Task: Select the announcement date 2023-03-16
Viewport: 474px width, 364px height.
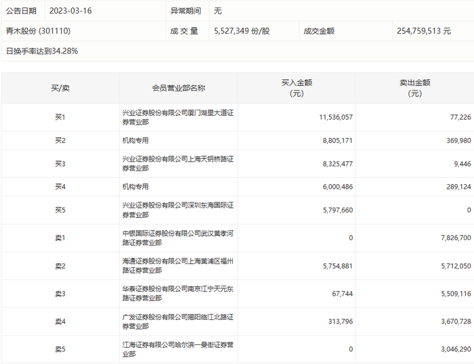Action: click(x=70, y=11)
